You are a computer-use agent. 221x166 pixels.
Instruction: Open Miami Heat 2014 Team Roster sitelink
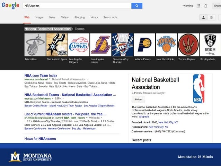[66, 106]
